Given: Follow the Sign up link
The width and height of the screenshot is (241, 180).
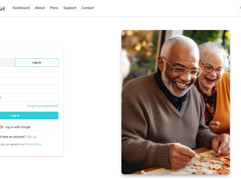Looking at the screenshot, I should pos(31,137).
